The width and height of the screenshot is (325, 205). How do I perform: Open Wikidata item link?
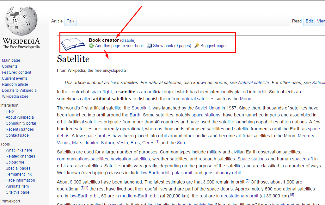tap(17, 186)
